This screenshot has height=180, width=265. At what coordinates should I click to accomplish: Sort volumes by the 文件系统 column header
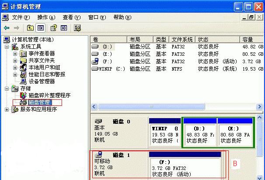(x=181, y=39)
